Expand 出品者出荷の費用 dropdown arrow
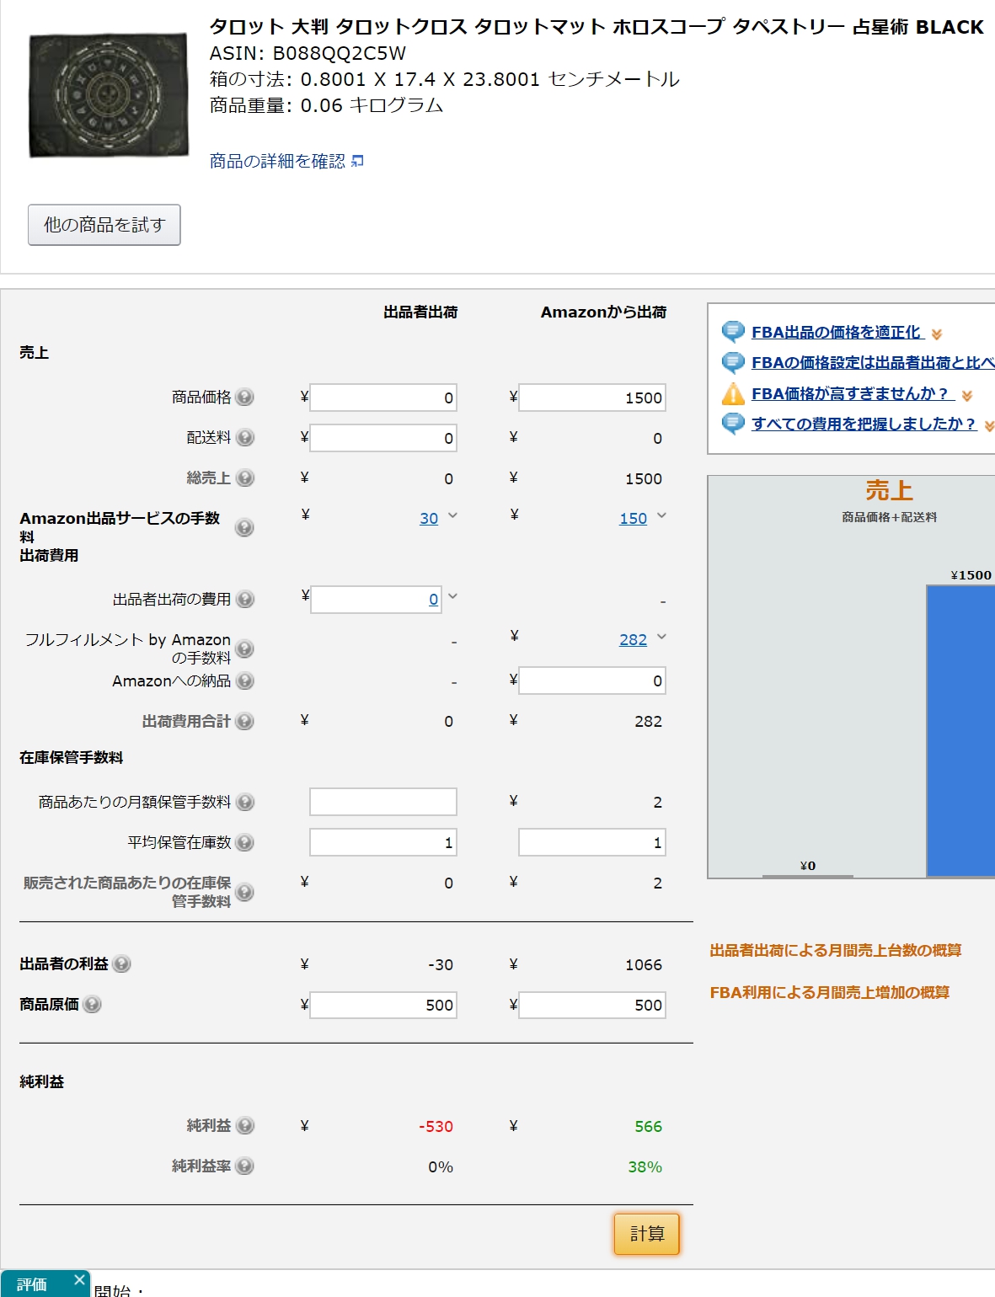 click(x=452, y=596)
